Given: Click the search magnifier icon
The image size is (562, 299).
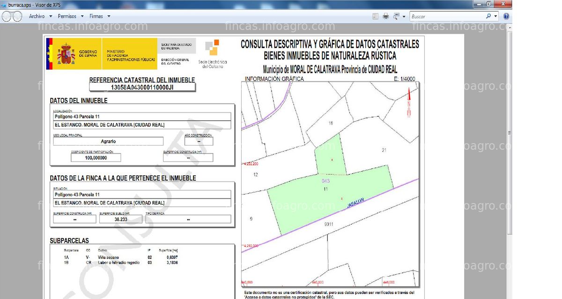Looking at the screenshot, I should click(489, 16).
